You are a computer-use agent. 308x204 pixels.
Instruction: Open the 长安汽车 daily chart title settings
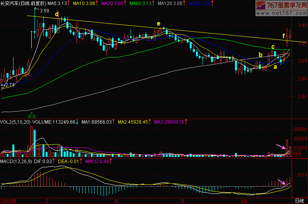coord(22,3)
